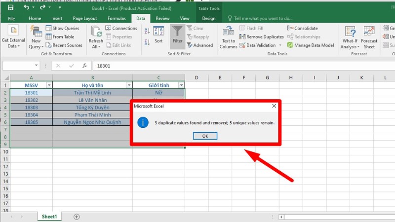This screenshot has width=395, height=222.
Task: Add a new sheet with plus icon
Action: (77, 217)
